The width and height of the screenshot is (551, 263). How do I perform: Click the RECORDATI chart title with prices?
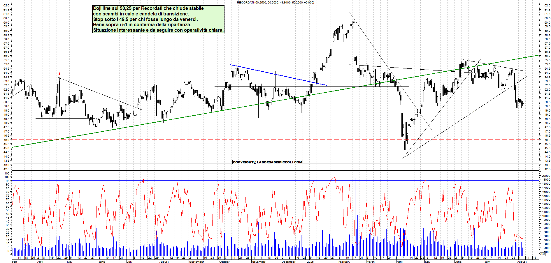pos(275,2)
